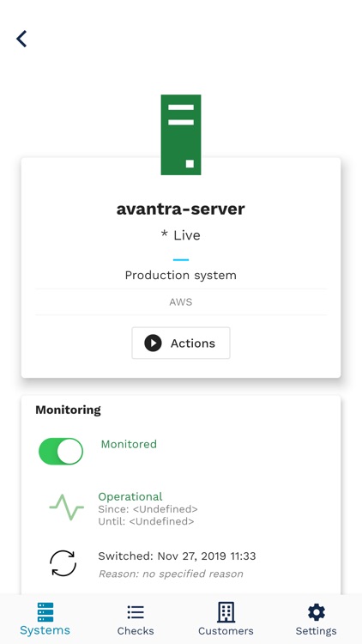This screenshot has width=362, height=644.
Task: Open the Systems tab
Action: (x=45, y=619)
